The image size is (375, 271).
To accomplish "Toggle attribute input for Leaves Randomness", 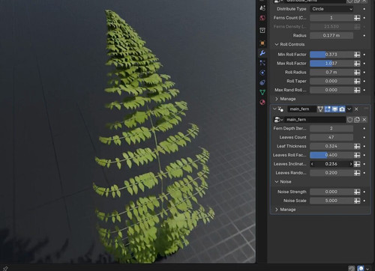I will [x=357, y=173].
